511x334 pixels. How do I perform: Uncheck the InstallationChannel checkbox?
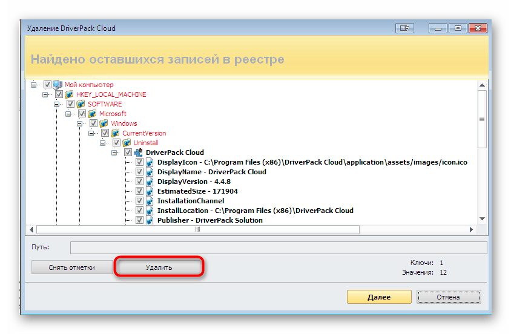coord(139,201)
